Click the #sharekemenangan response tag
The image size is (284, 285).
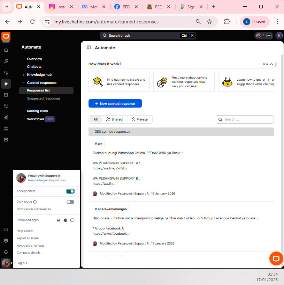(x=111, y=209)
